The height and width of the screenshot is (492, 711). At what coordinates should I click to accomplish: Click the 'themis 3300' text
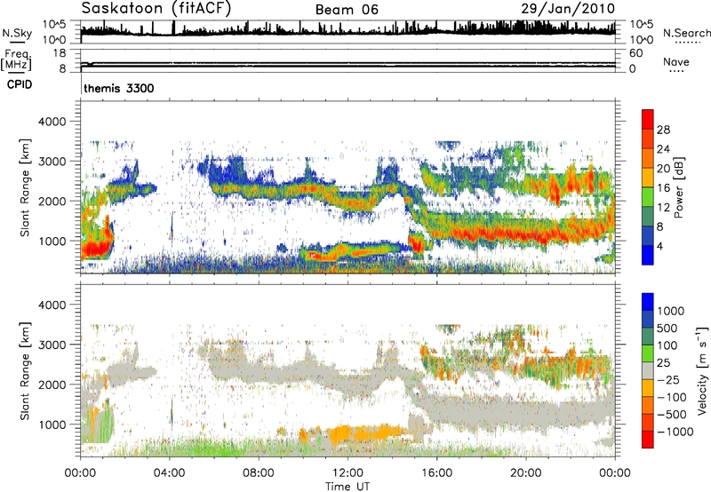(x=119, y=88)
